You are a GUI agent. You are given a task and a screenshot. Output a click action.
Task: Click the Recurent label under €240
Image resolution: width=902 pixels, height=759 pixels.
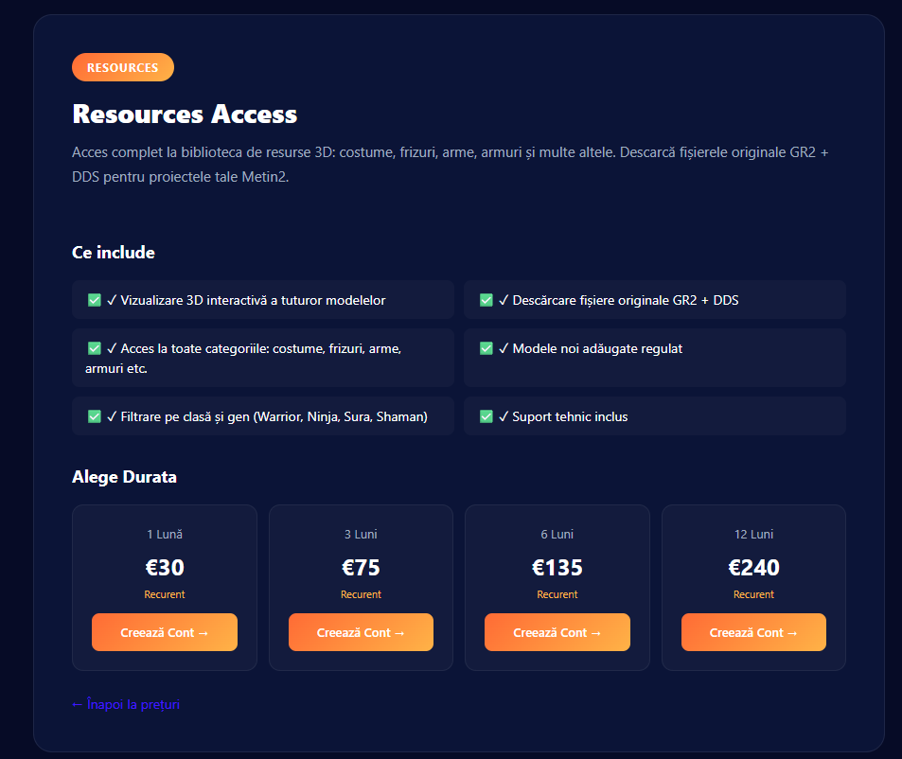tap(753, 594)
